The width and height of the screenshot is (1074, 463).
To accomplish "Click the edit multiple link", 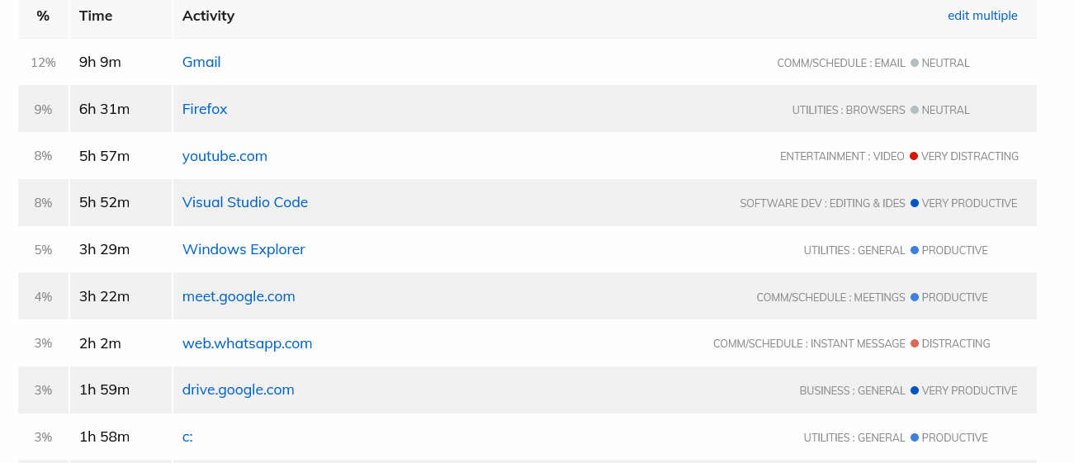I will 982,16.
